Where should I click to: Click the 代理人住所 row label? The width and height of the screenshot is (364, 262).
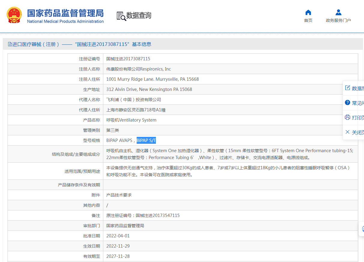[x=89, y=110]
